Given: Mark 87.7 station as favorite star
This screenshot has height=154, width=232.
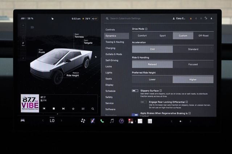Looking at the screenshot, I should point(73,109).
